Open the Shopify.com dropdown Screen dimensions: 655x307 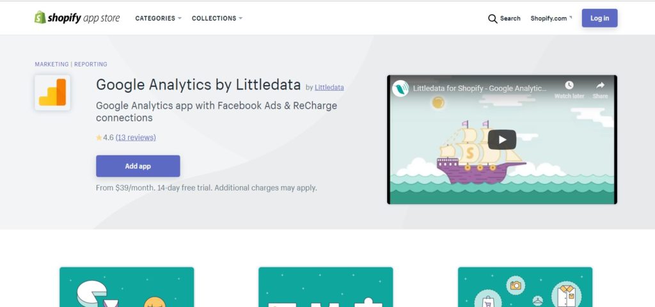(551, 19)
